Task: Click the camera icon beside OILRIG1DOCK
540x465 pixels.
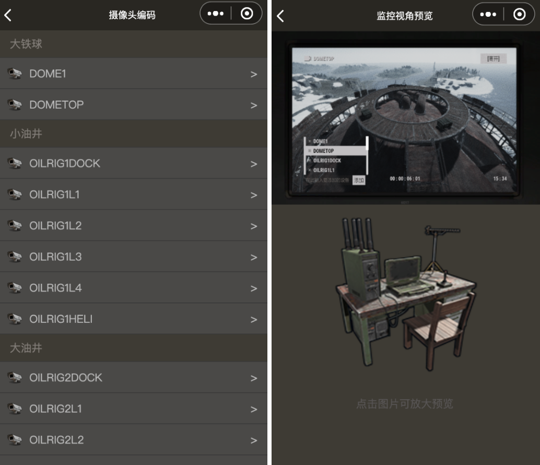Action: (x=15, y=163)
